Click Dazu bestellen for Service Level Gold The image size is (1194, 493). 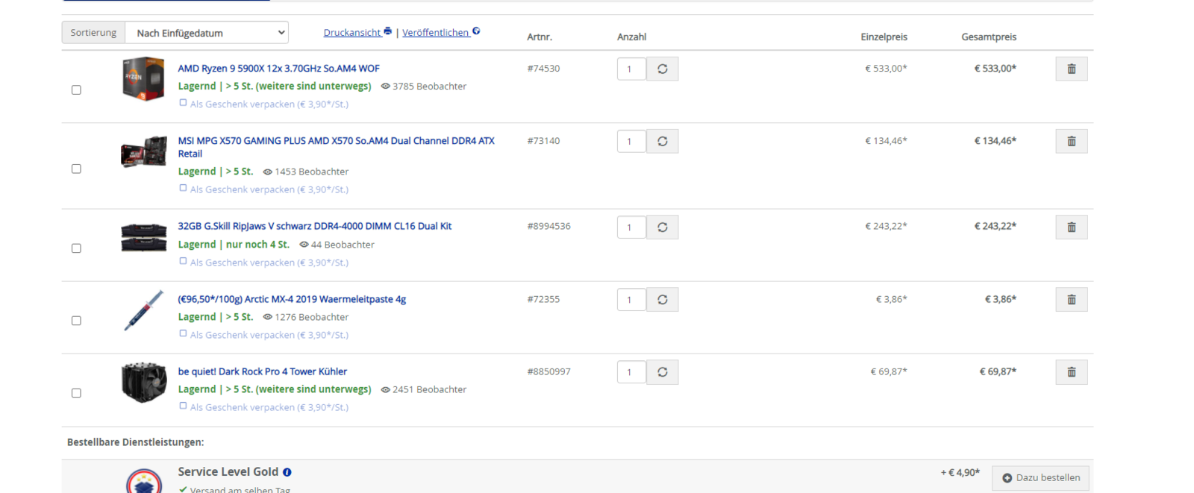click(1040, 478)
